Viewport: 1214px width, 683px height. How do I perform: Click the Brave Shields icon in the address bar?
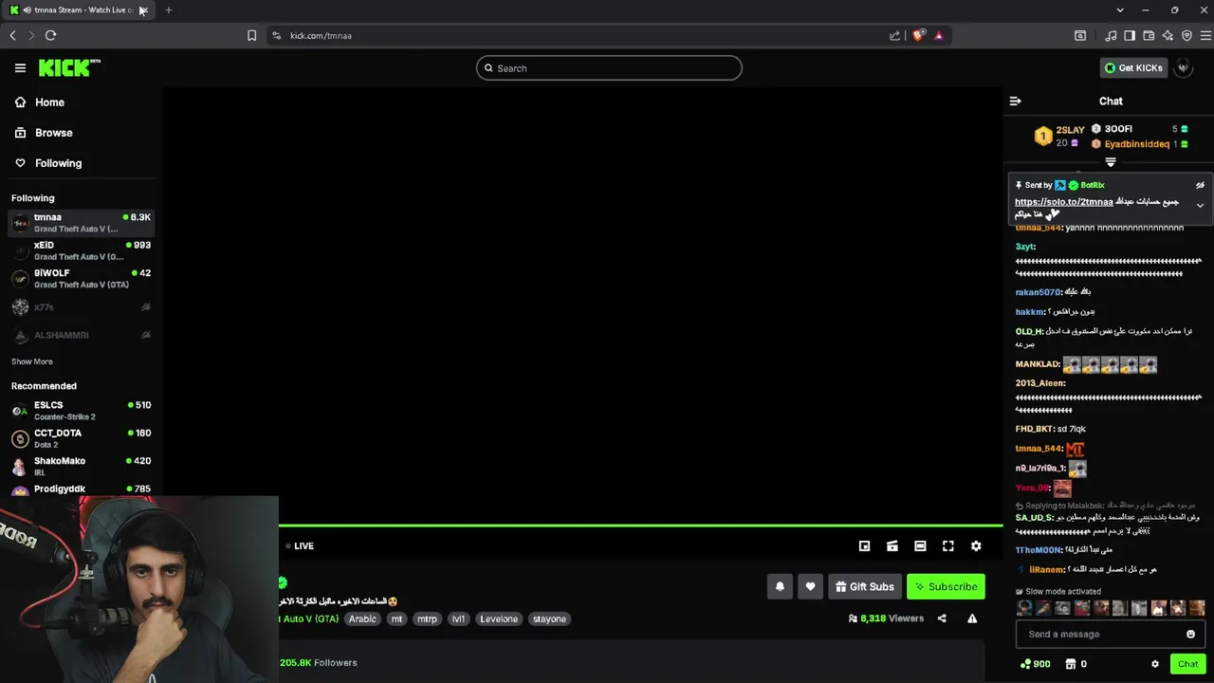[918, 35]
